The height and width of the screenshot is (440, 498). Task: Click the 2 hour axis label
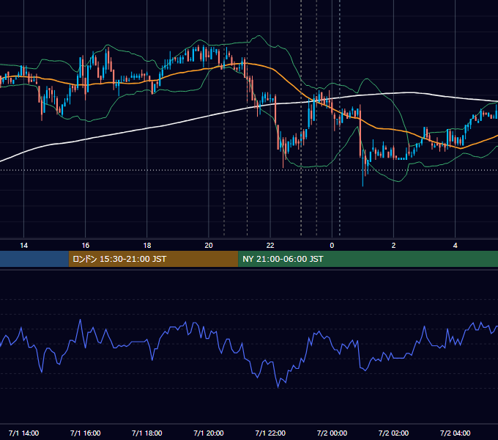tap(393, 246)
